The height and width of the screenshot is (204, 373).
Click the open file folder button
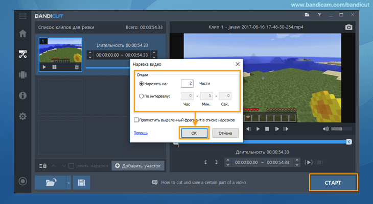pos(50,182)
